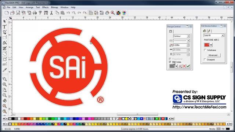Screen dimensions: 235x132
Task: Choose the Rectangle shape tool
Action: [5, 37]
